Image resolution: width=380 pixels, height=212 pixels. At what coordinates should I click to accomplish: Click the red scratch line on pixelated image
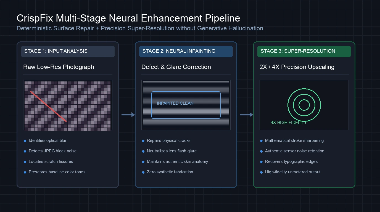point(49,106)
